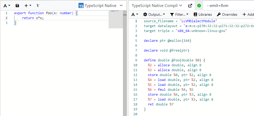The width and height of the screenshot is (254, 116).
Task: Click the Add new button in compiler pane
Action: tap(248, 14)
